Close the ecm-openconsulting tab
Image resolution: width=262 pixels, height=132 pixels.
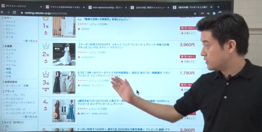[126, 8]
